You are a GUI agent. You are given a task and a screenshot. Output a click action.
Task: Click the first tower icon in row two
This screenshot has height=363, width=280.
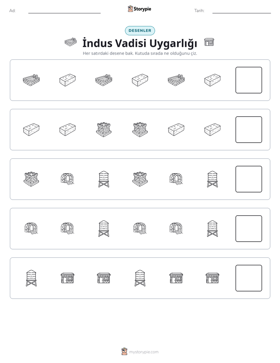(x=104, y=130)
